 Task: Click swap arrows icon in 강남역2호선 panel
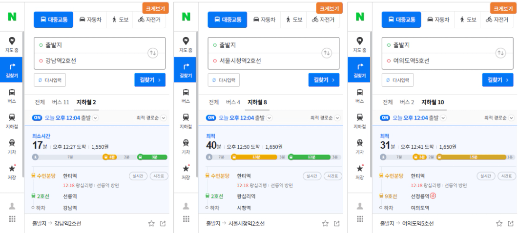pyautogui.click(x=153, y=53)
